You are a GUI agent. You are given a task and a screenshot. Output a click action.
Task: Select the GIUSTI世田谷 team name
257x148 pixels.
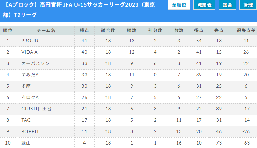[36, 109]
